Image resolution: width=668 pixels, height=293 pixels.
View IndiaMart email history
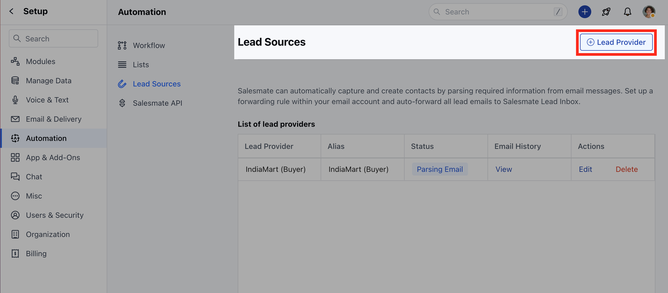(x=504, y=169)
